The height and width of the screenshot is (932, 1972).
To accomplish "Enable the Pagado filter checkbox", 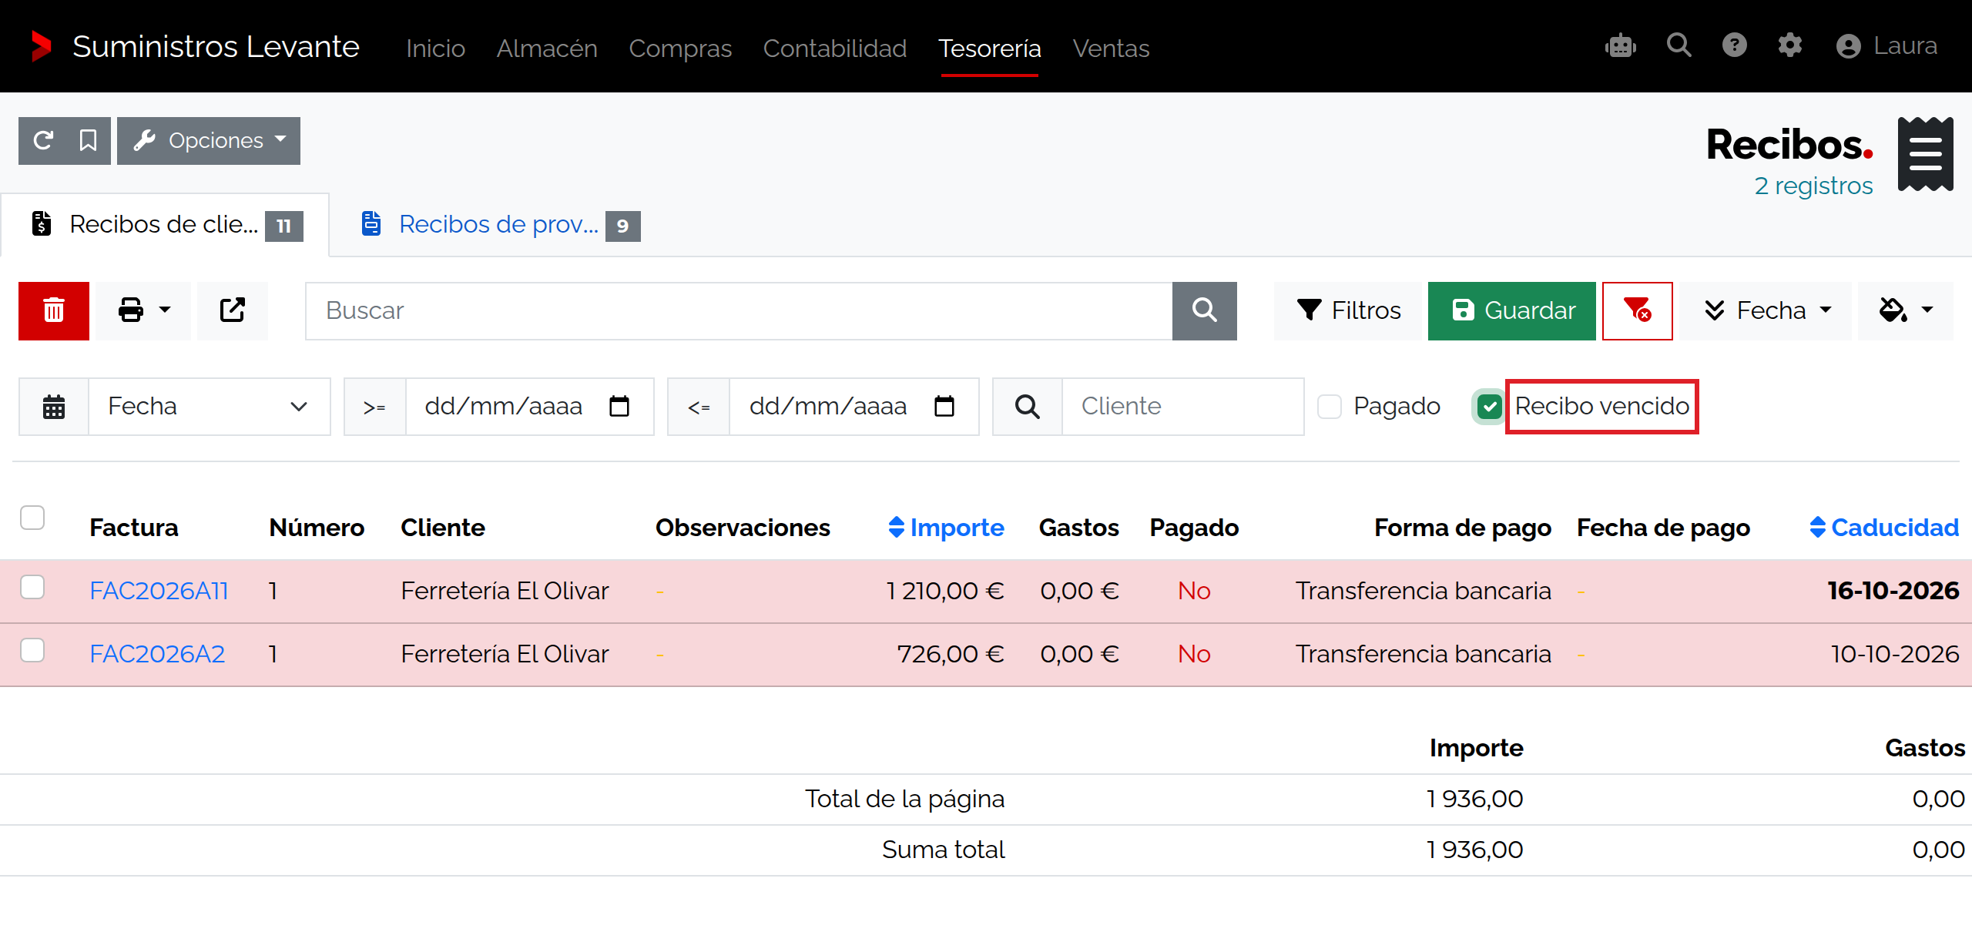I will (x=1330, y=406).
